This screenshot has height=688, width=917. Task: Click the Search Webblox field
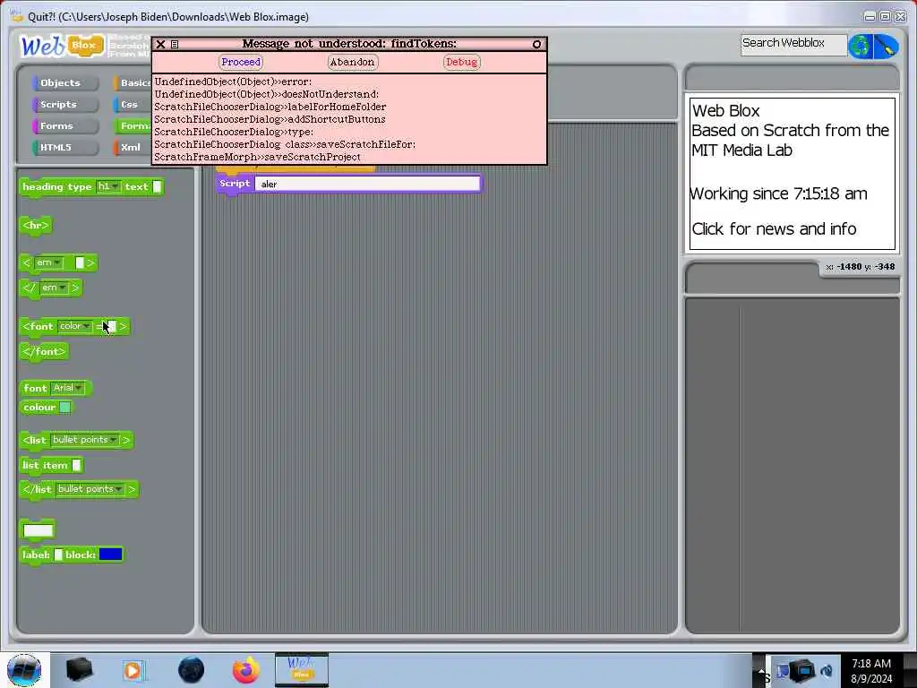793,45
